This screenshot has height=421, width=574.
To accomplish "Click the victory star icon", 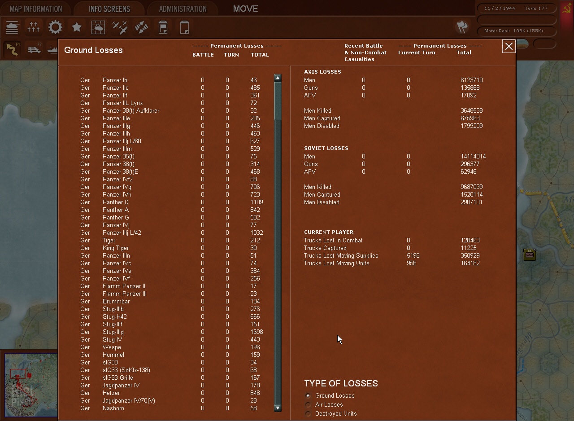I will 77,27.
